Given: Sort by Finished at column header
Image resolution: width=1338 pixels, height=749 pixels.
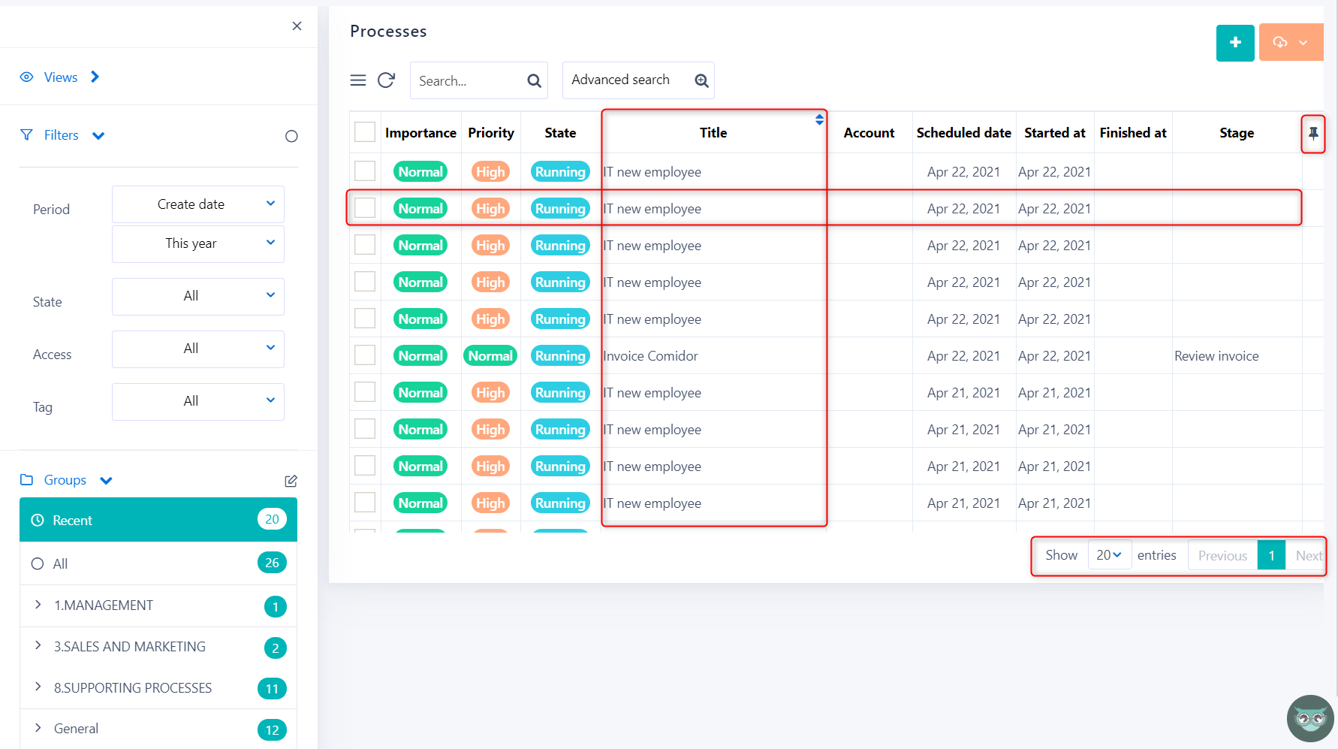Looking at the screenshot, I should [1133, 133].
